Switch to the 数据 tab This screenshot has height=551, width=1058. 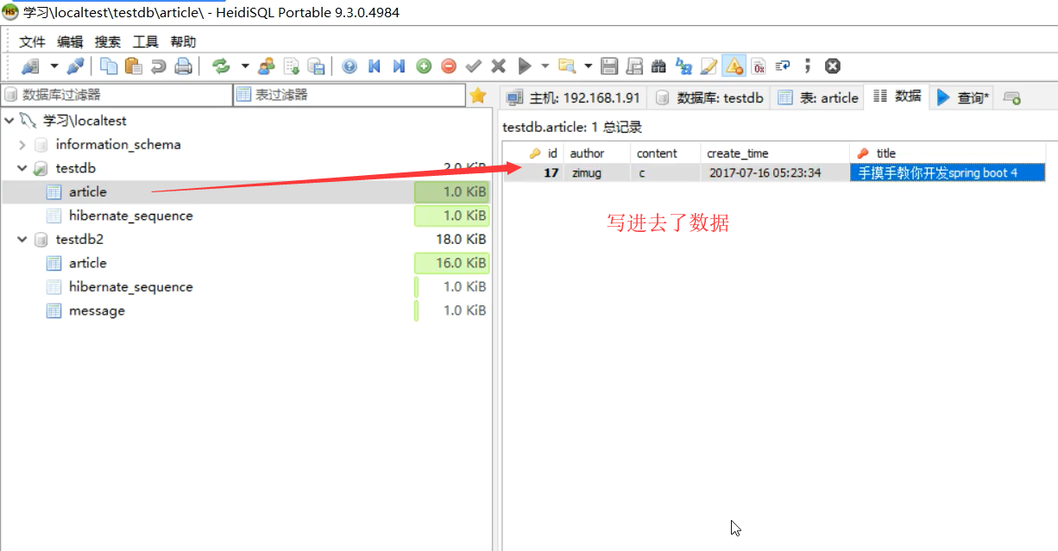coord(897,97)
